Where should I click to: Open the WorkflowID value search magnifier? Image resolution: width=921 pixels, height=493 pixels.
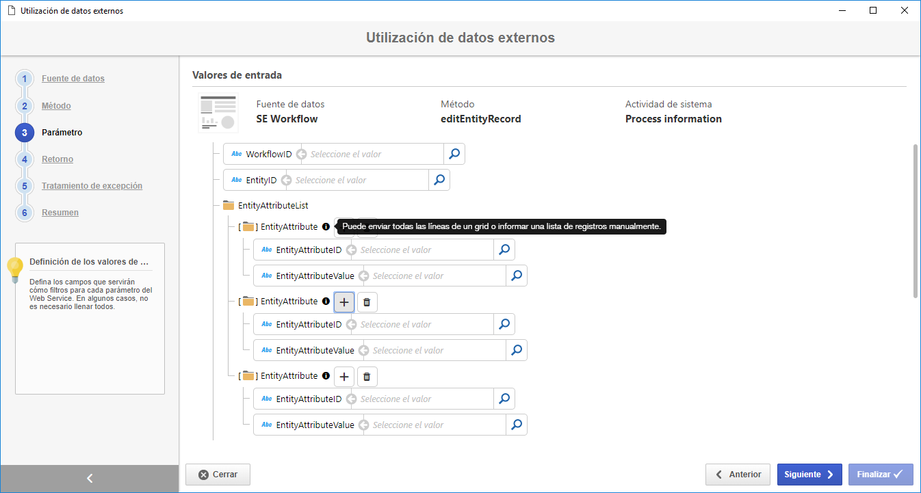click(x=454, y=154)
